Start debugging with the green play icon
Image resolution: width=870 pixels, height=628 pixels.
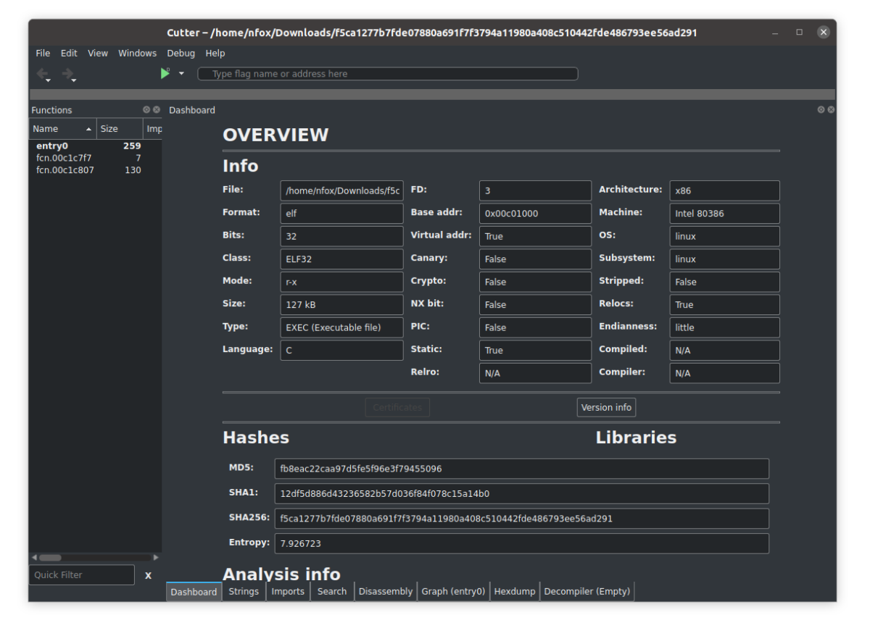pyautogui.click(x=164, y=72)
